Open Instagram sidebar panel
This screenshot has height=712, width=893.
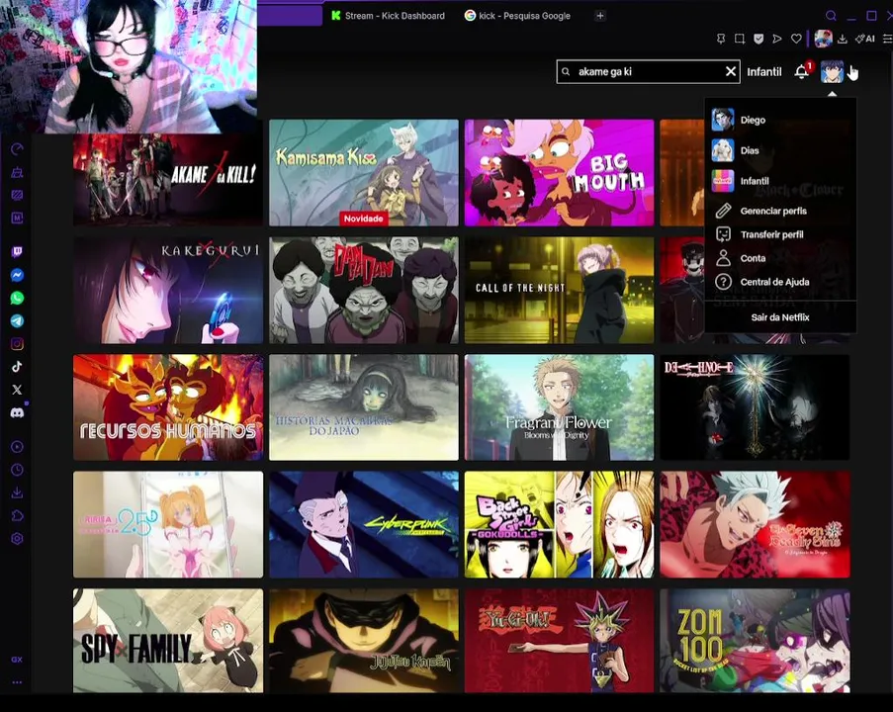coord(17,344)
